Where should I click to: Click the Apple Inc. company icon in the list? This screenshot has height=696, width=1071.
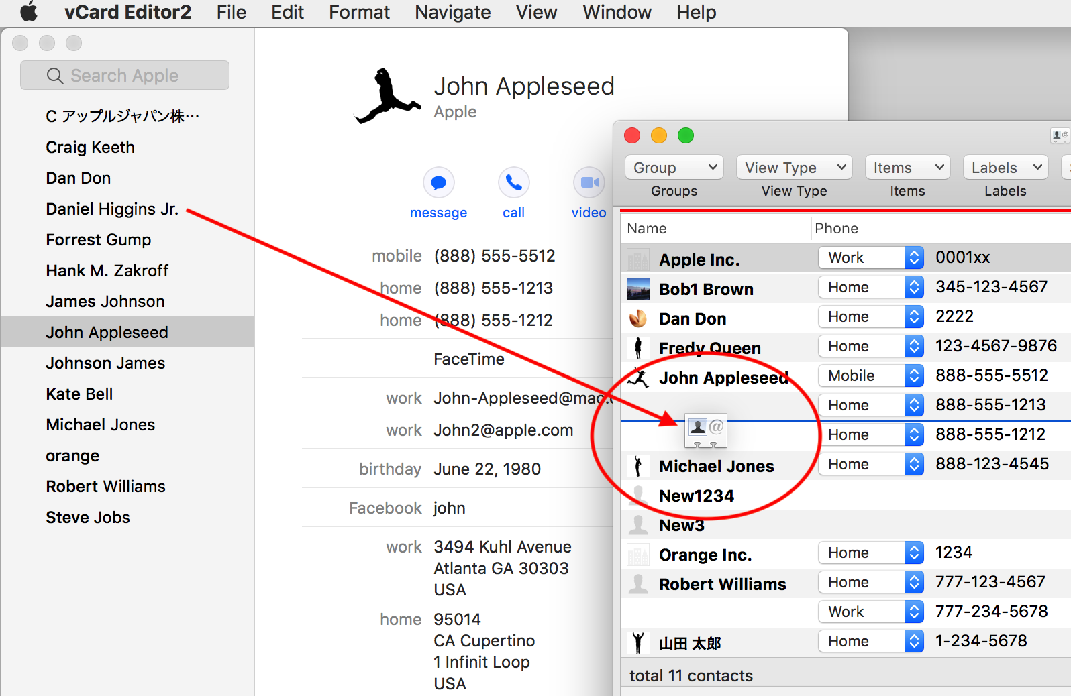coord(637,259)
